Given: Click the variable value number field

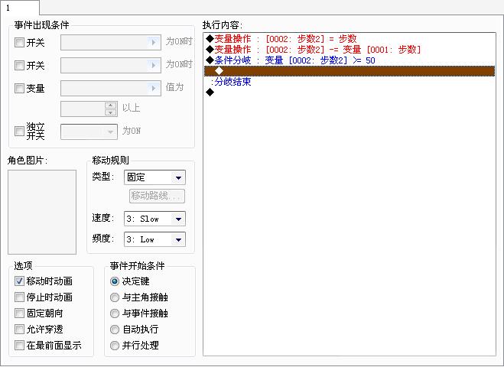Looking at the screenshot, I should (x=83, y=109).
